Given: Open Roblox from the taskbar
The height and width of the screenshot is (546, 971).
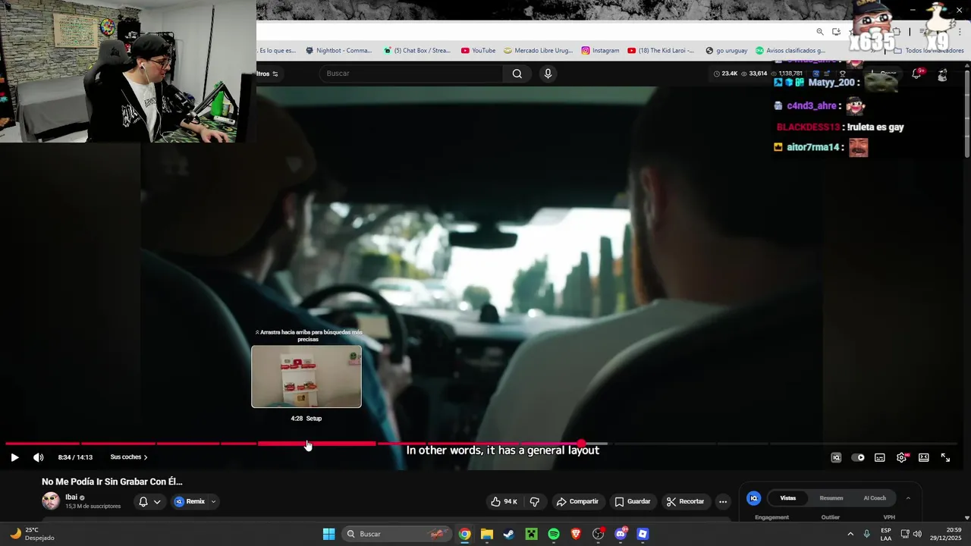Looking at the screenshot, I should pyautogui.click(x=643, y=534).
